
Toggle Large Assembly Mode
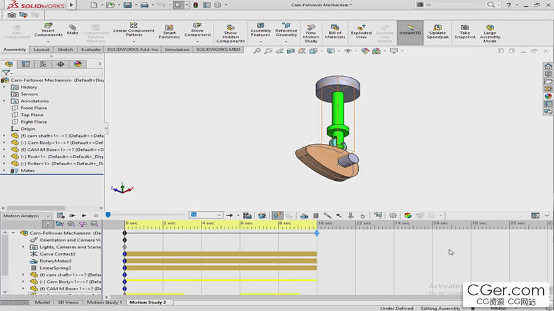[x=490, y=34]
